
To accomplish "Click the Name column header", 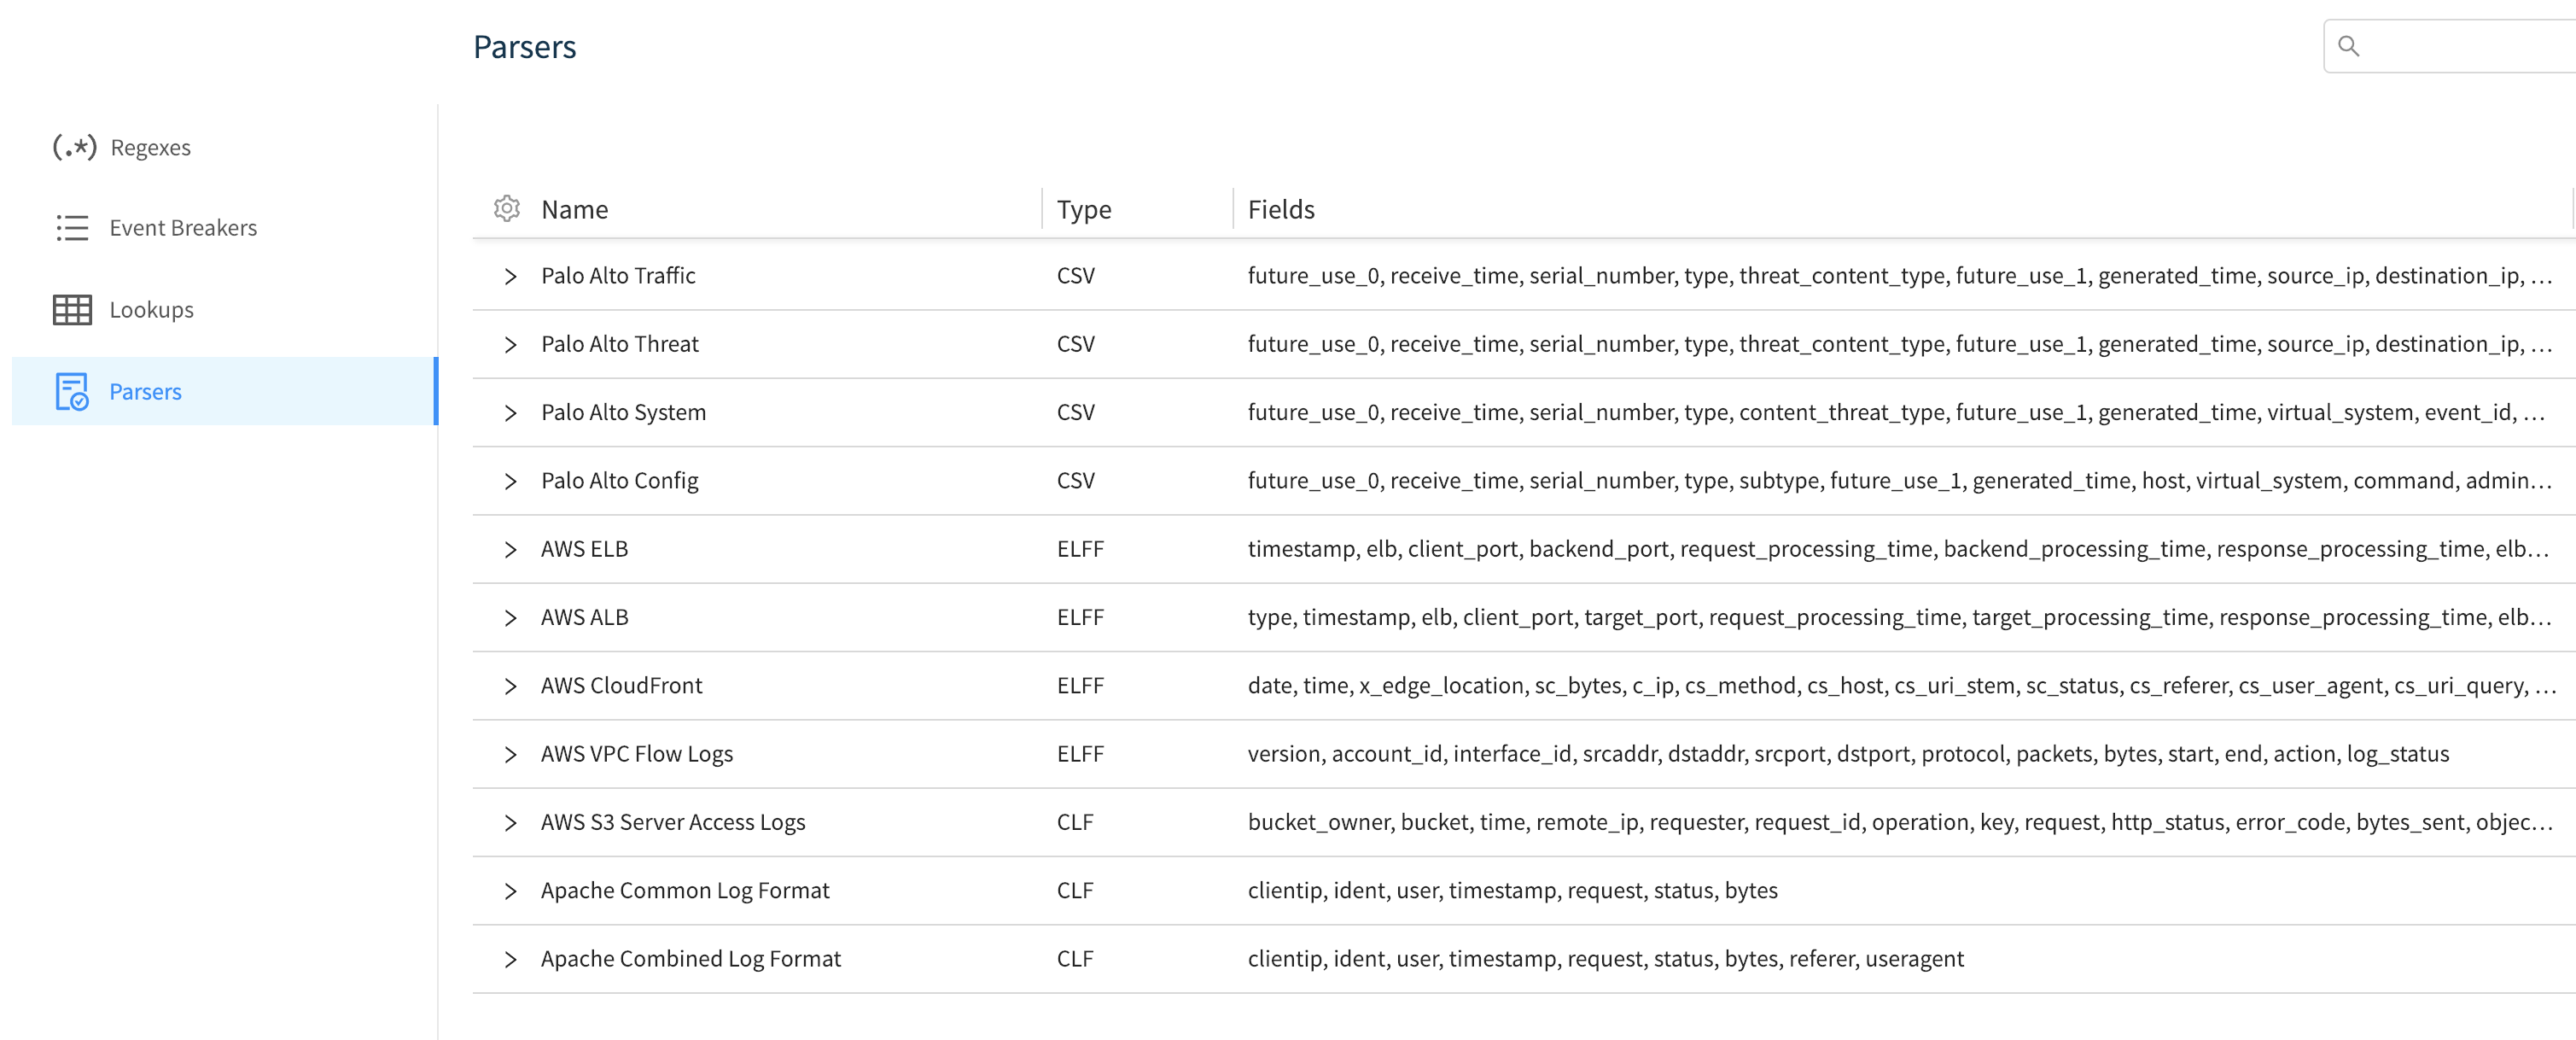I will click(x=575, y=209).
